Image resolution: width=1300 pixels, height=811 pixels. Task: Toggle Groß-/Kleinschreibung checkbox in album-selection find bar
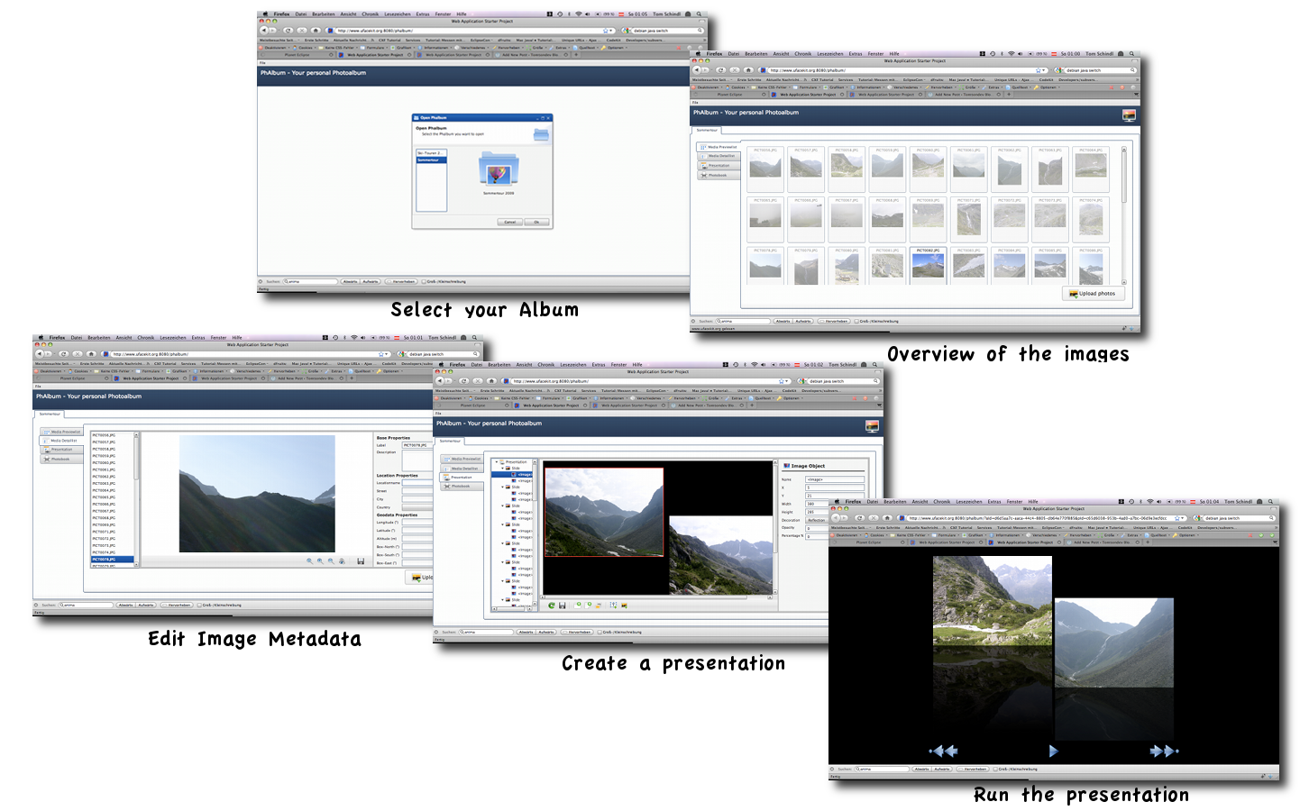[x=424, y=281]
